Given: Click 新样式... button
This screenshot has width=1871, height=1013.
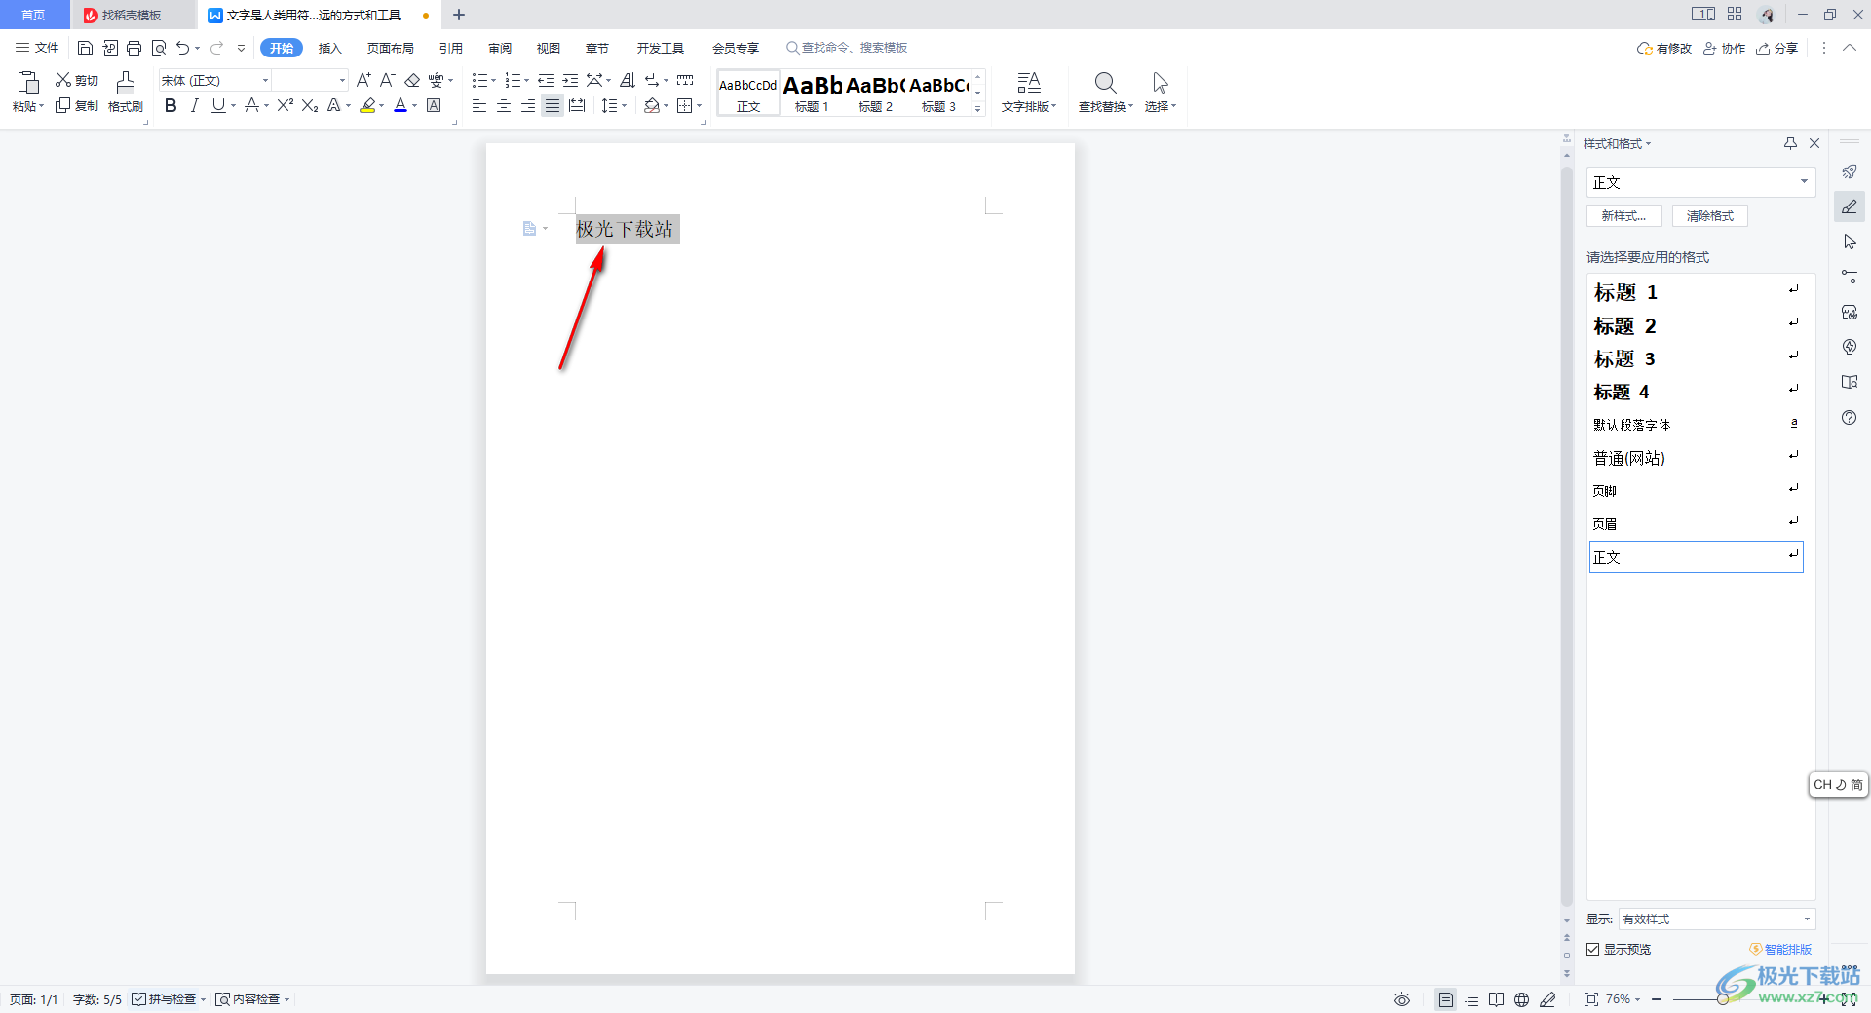Looking at the screenshot, I should click(1623, 216).
